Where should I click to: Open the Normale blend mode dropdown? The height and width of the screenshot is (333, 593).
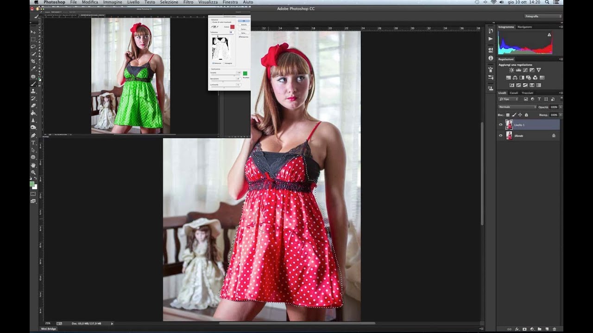[517, 107]
